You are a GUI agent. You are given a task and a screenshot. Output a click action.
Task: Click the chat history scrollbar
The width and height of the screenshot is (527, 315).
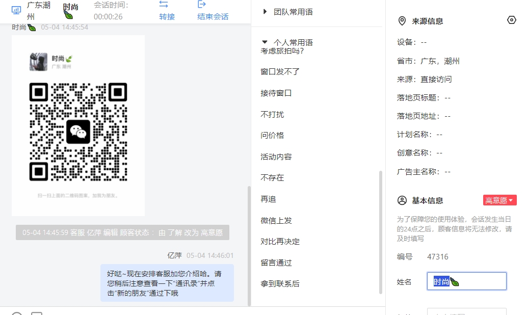[x=249, y=246]
